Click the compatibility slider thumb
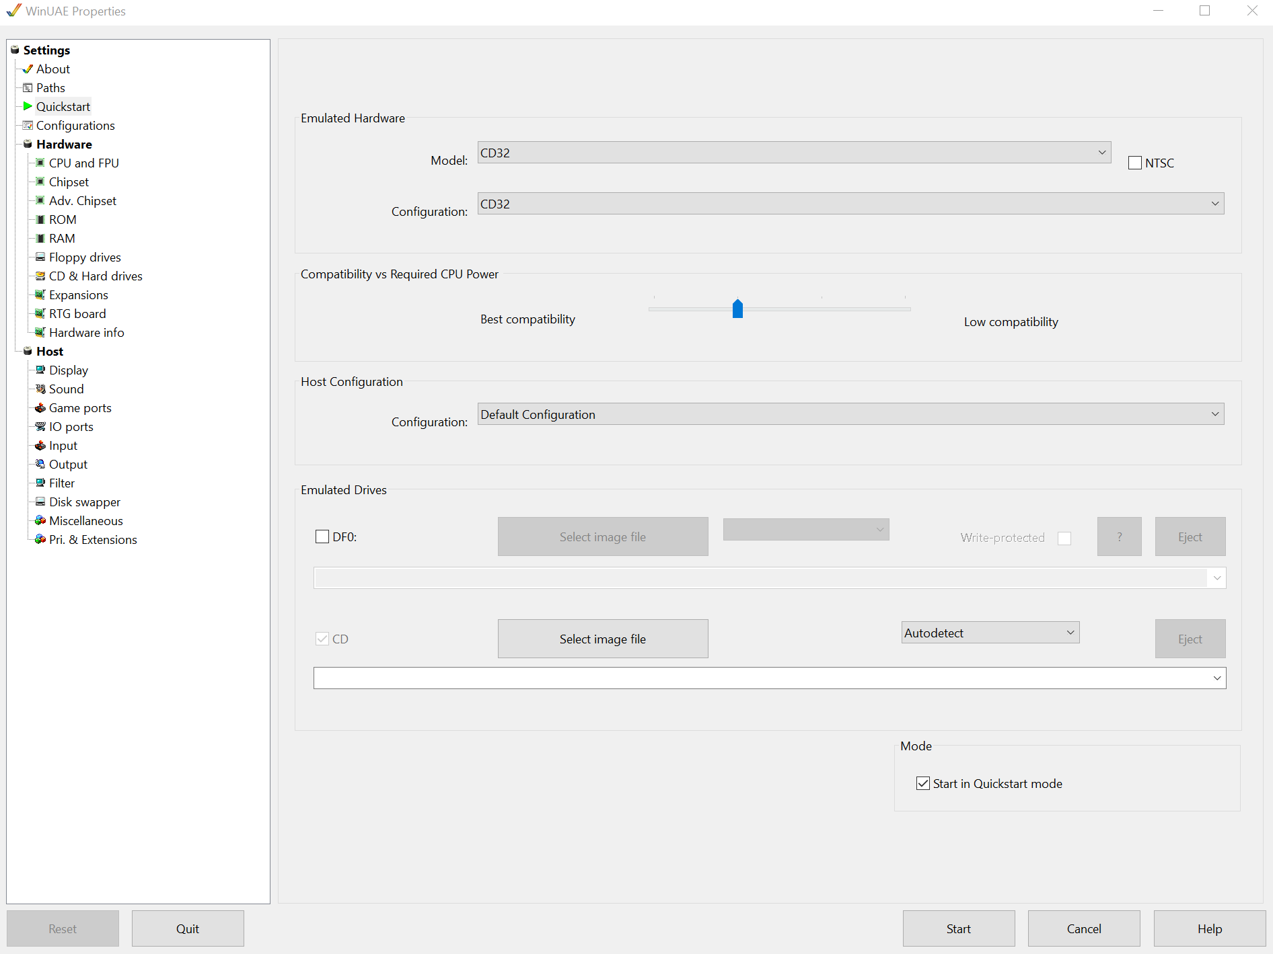This screenshot has width=1273, height=954. coord(737,309)
